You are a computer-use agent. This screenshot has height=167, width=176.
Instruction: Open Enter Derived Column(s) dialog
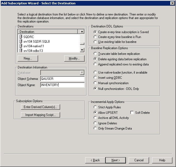pos(41,107)
